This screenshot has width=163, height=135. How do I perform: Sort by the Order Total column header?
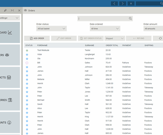(112, 45)
